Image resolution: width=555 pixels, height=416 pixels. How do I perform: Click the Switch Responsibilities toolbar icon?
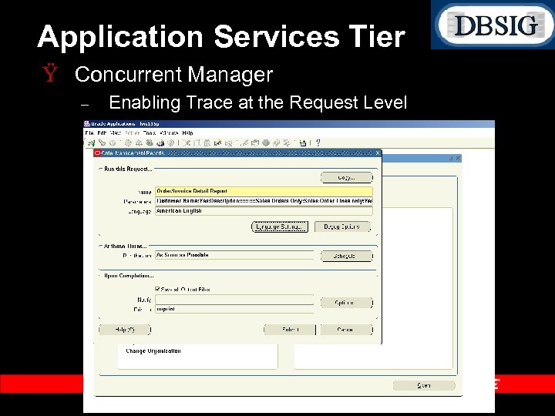149,143
